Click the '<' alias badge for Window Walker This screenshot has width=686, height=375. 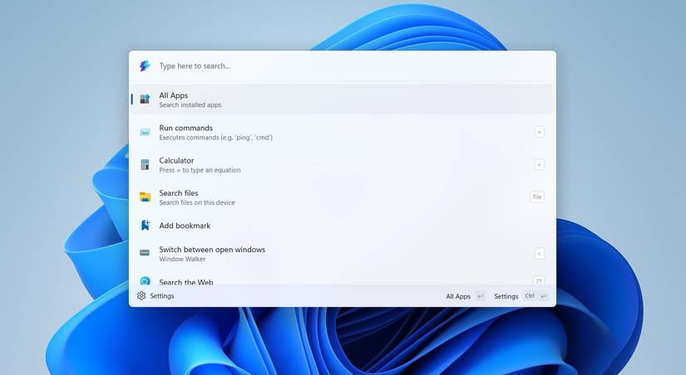click(x=540, y=254)
